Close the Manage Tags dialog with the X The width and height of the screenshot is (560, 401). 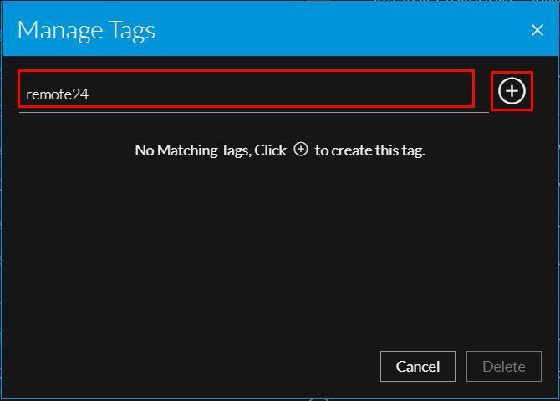pos(537,30)
